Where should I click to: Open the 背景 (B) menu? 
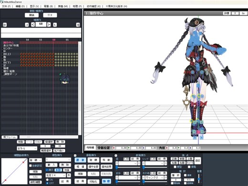click(x=48, y=6)
